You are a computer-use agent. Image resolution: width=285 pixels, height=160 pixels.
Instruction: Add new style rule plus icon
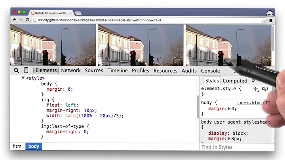256,89
